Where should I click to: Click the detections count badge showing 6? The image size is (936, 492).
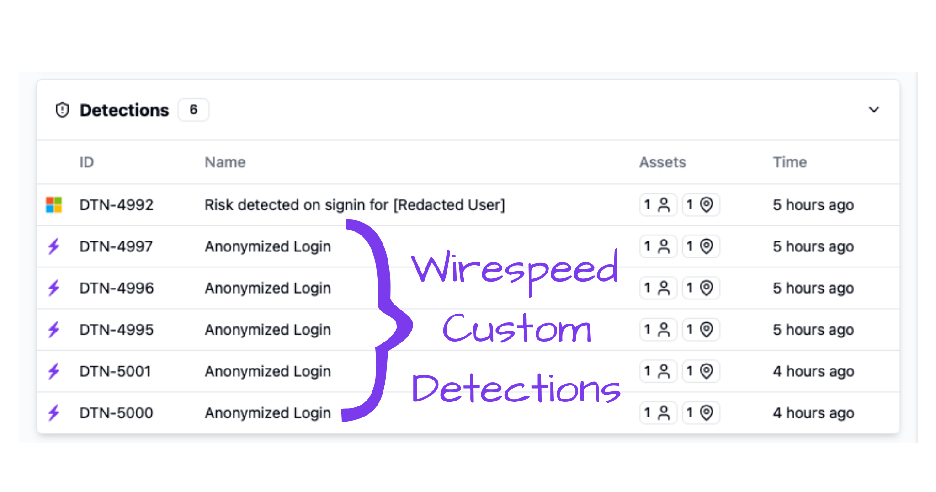[x=193, y=110]
